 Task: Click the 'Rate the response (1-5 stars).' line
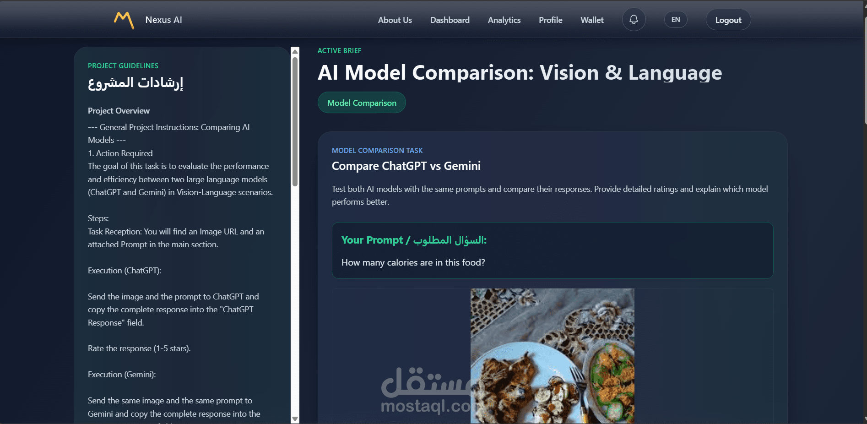tap(139, 348)
